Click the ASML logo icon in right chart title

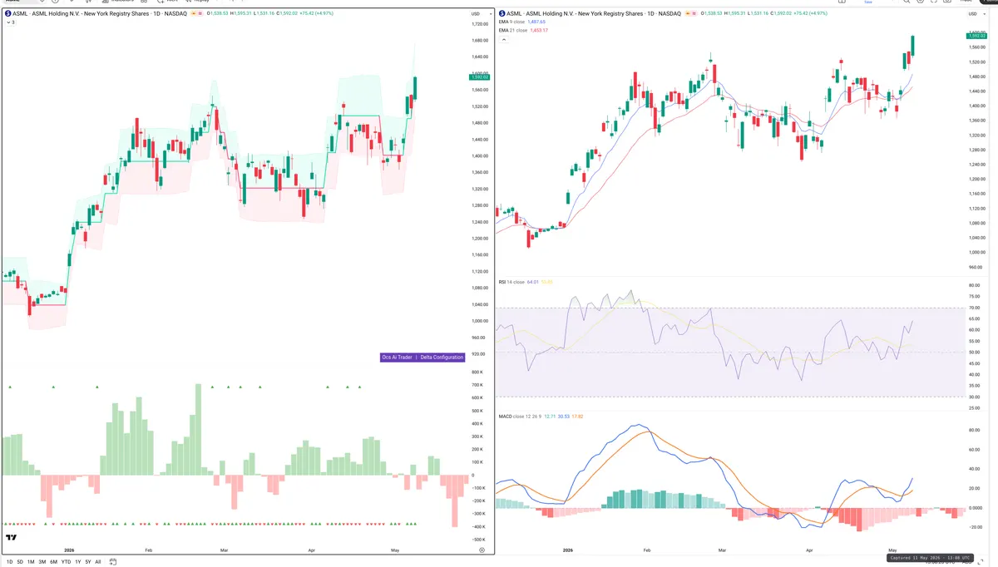click(502, 14)
